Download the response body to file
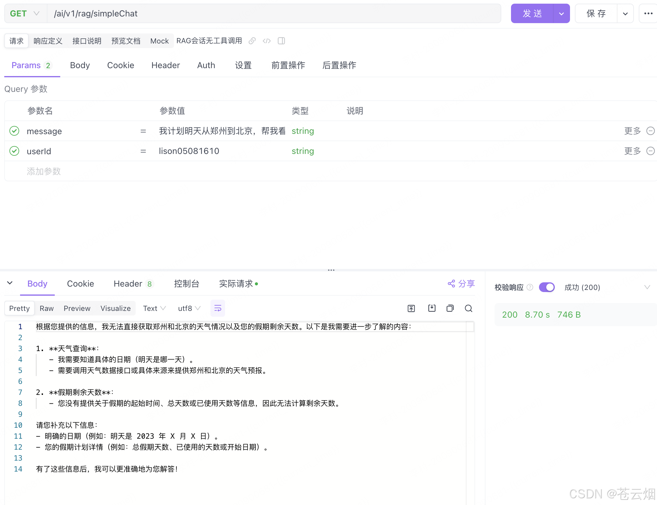 (432, 308)
